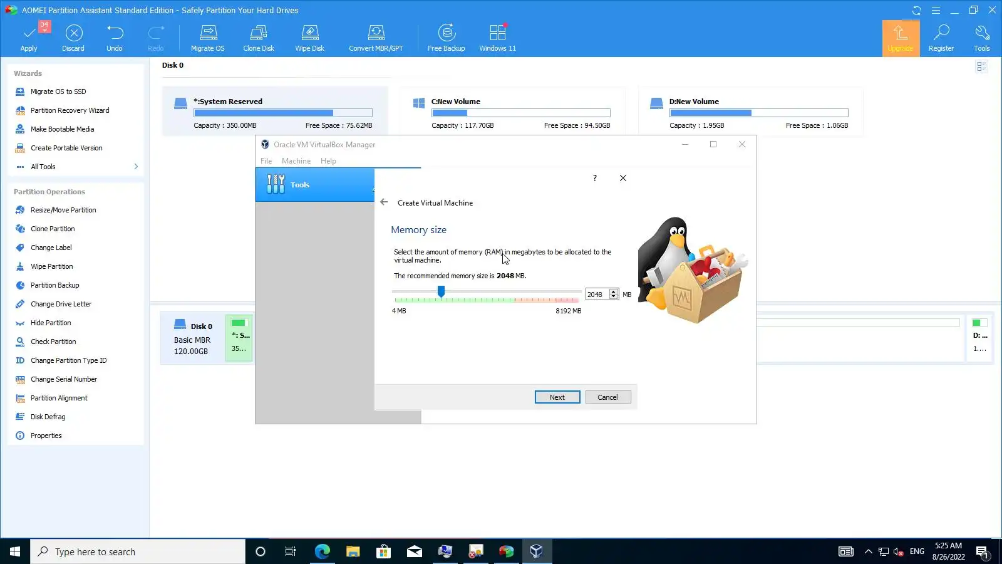Refresh AOMEI disk view in title bar
Image resolution: width=1002 pixels, height=564 pixels.
click(917, 10)
